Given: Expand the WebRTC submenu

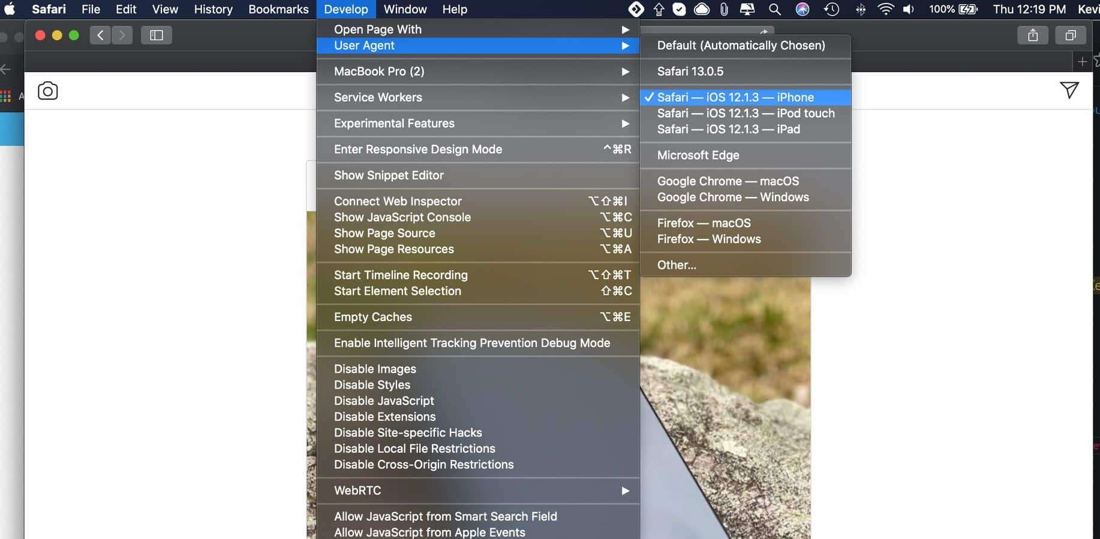Looking at the screenshot, I should (x=478, y=490).
